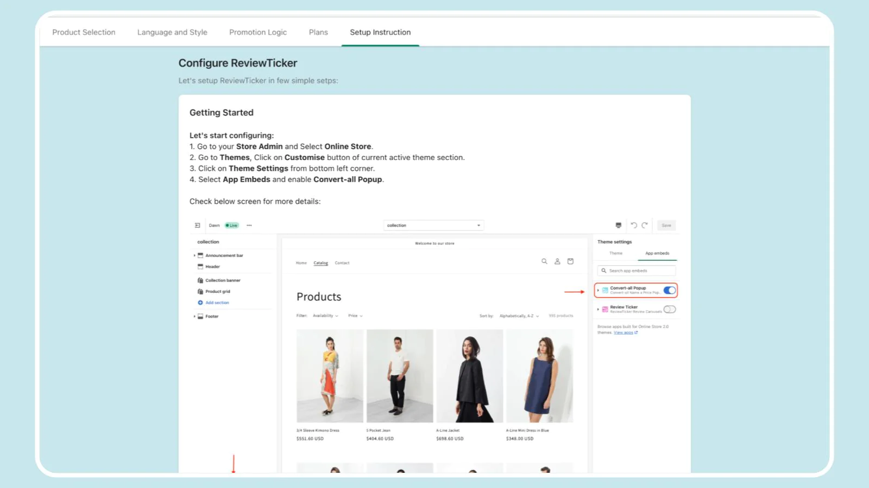
Task: Open the Availability filter dropdown
Action: click(x=325, y=316)
